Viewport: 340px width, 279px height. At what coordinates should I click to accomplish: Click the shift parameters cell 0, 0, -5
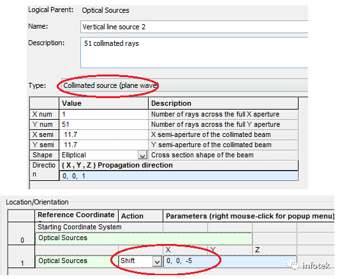point(230,261)
